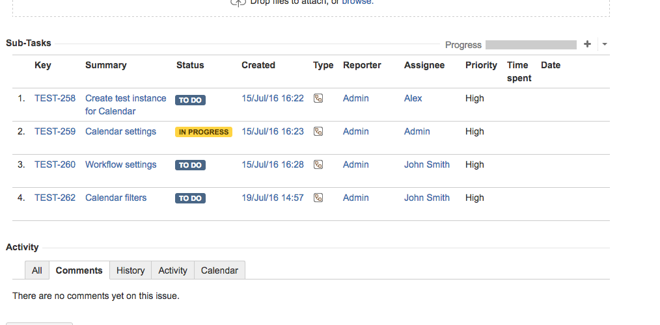
Task: Open assignee Alex profile
Action: (413, 98)
